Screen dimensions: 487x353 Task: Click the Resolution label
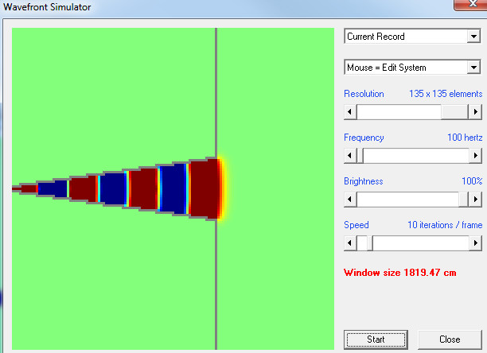click(x=364, y=94)
